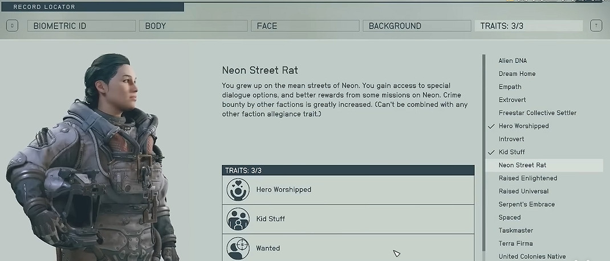Remove Wanted from the selected traits

(x=348, y=248)
